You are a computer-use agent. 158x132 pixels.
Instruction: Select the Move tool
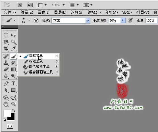tap(13, 35)
